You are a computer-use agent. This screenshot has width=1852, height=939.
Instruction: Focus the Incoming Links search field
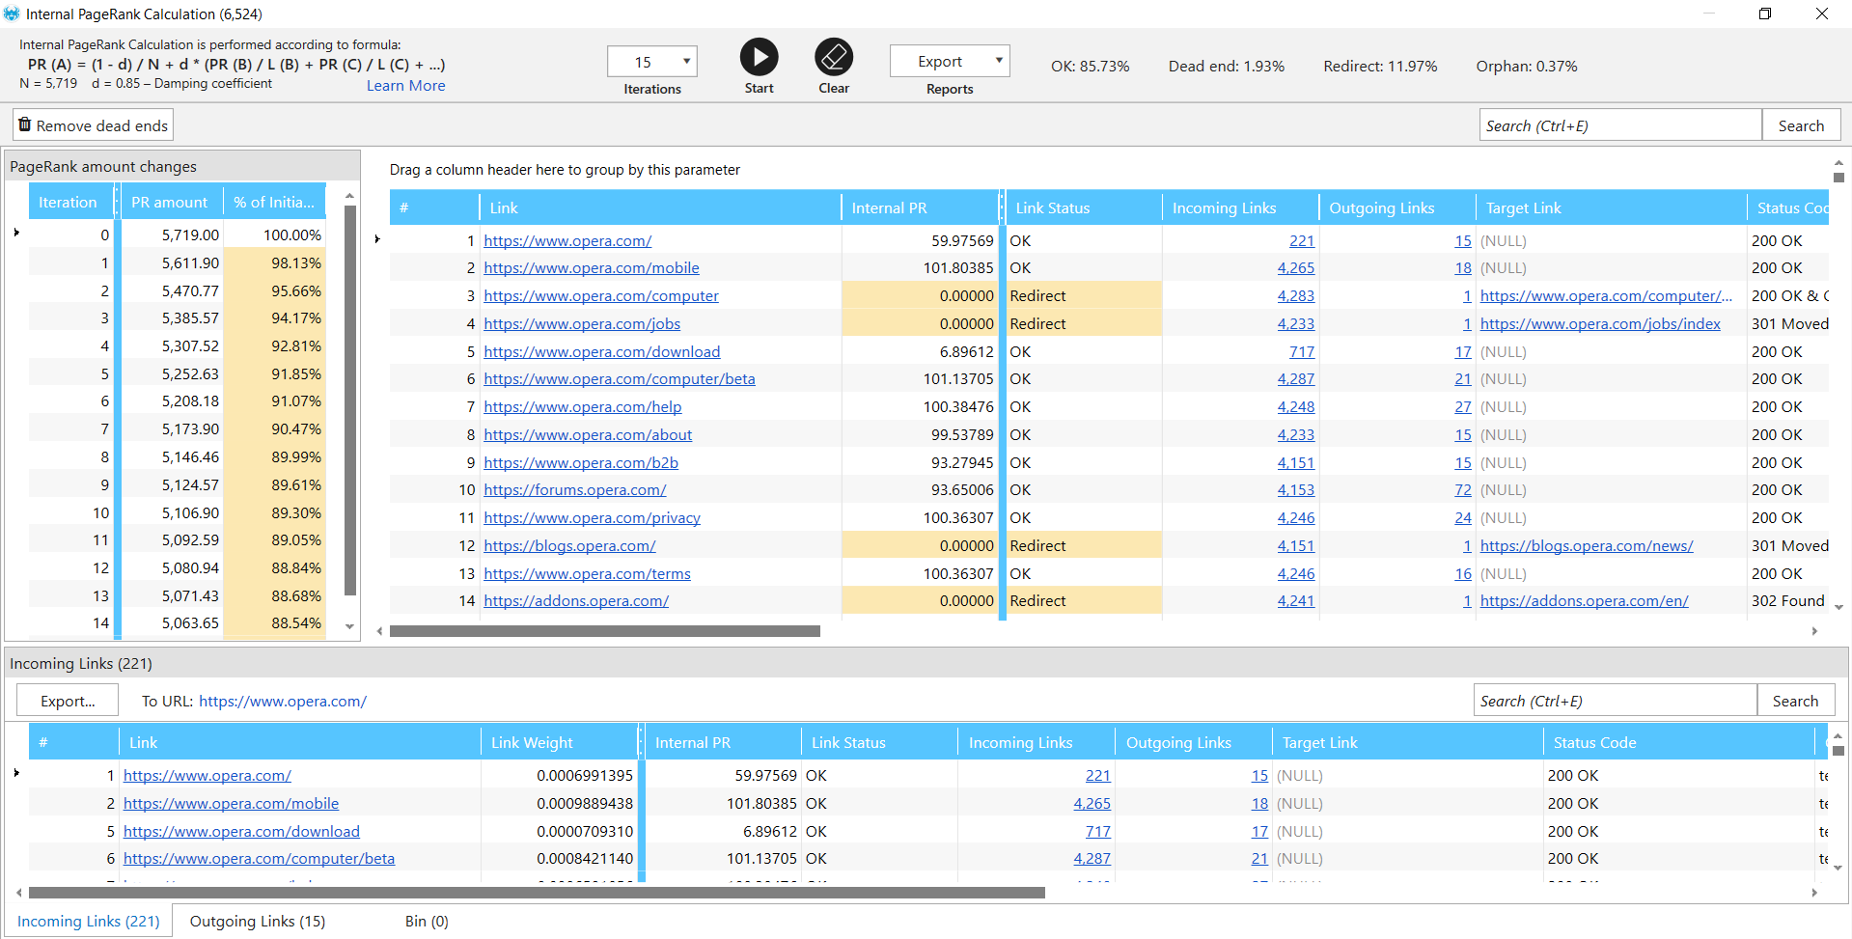(x=1615, y=701)
